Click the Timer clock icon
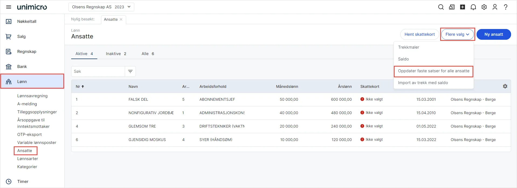 click(x=9, y=182)
